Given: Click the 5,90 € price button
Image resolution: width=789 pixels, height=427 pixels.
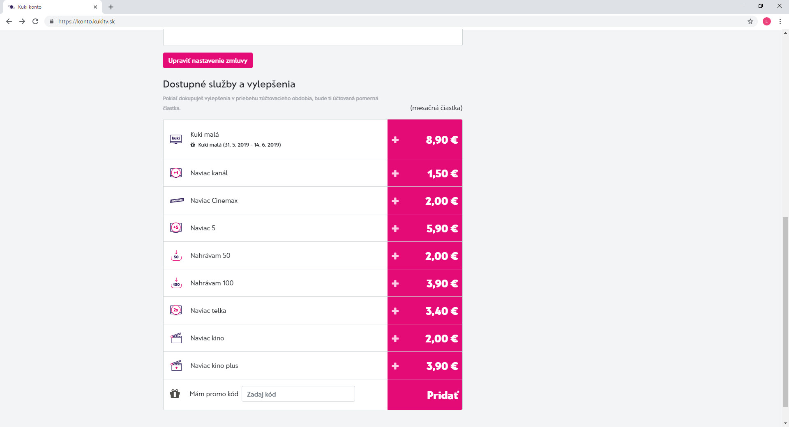Looking at the screenshot, I should 425,228.
